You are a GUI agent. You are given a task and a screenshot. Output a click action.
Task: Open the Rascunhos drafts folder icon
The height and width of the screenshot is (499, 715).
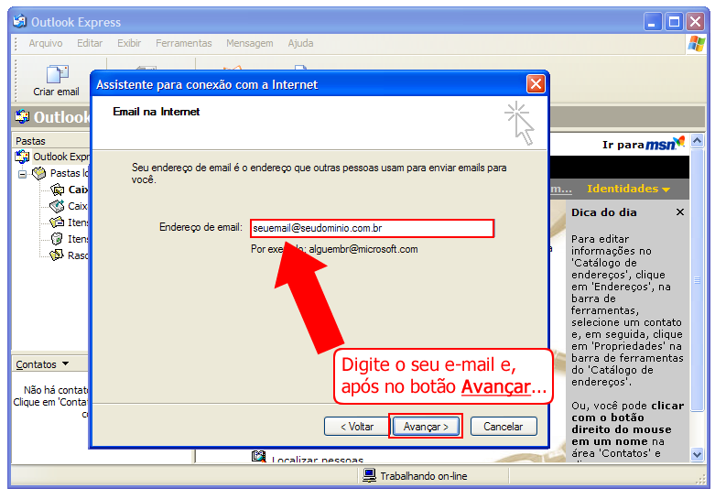[57, 255]
